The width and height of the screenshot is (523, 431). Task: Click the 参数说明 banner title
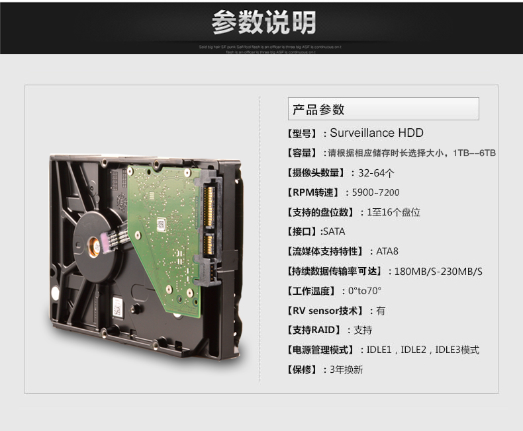point(264,22)
